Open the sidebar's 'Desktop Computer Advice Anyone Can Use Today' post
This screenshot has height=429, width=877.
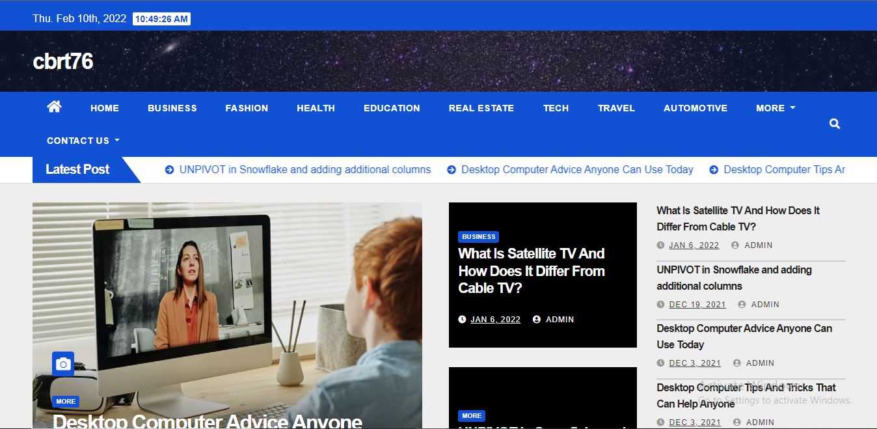pyautogui.click(x=744, y=337)
